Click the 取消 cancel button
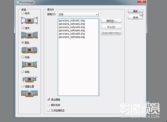The width and height of the screenshot is (167, 122). (135, 17)
